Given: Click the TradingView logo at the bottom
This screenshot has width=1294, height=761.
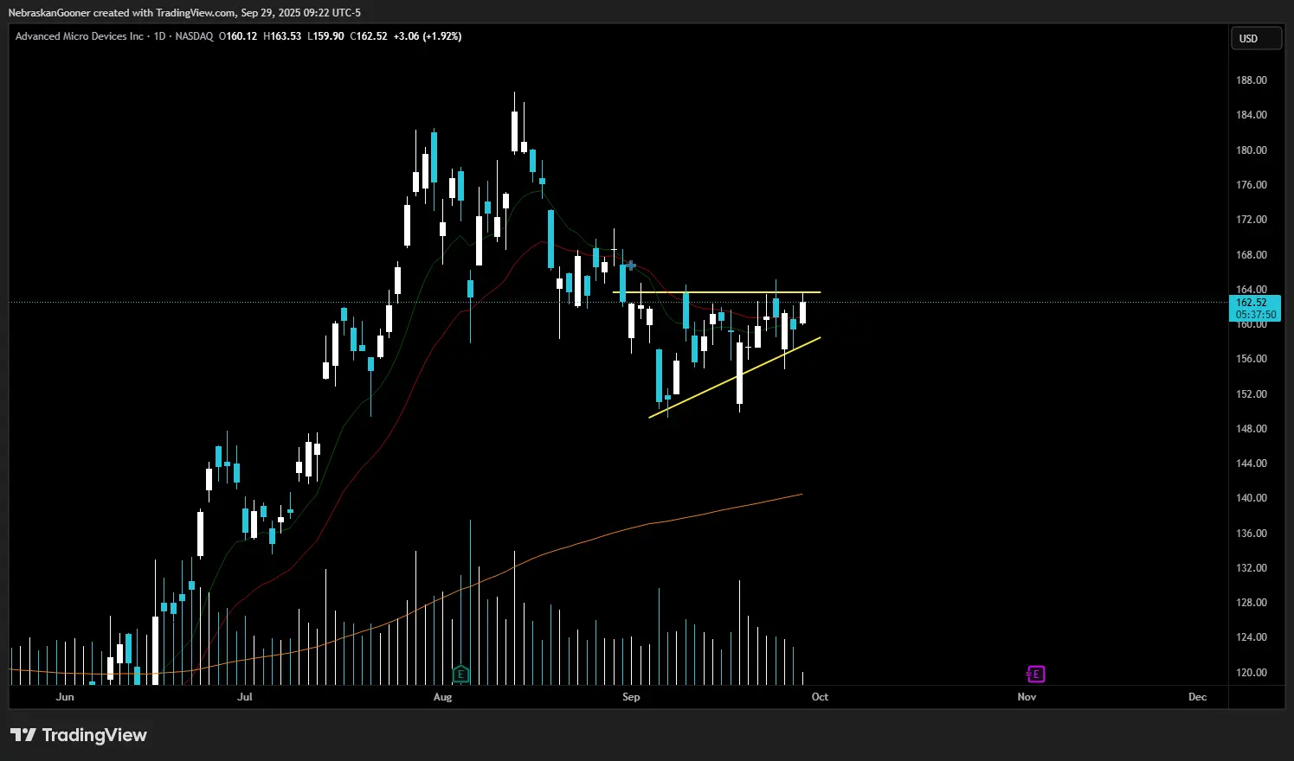Looking at the screenshot, I should 79,735.
